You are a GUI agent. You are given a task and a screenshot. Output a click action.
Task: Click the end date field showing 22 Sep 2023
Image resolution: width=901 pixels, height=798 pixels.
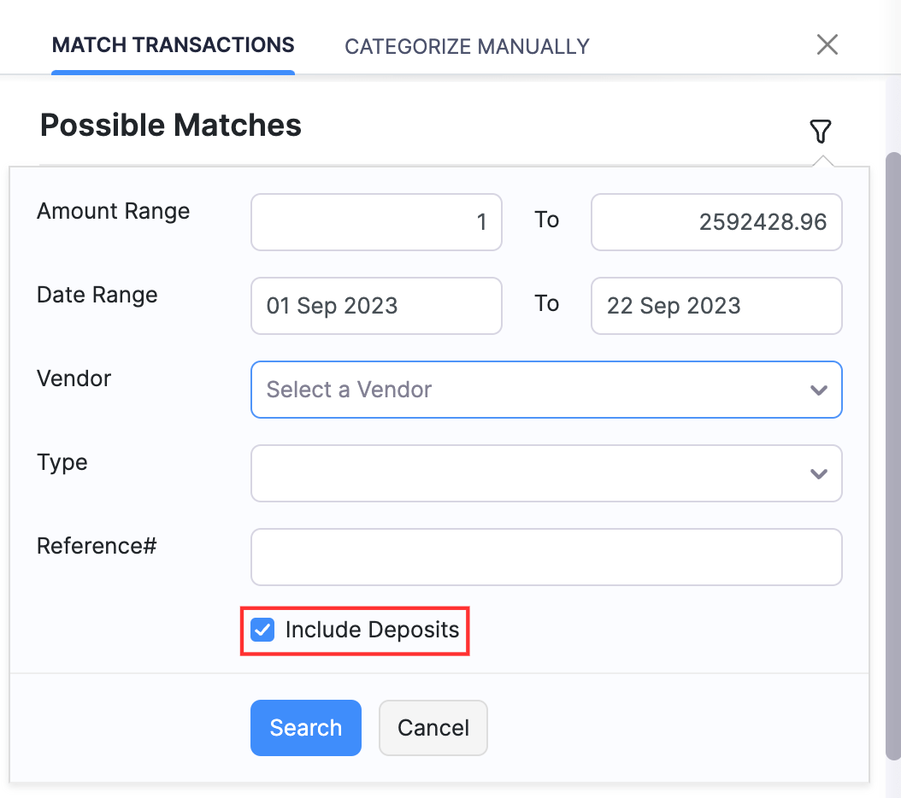pyautogui.click(x=716, y=306)
